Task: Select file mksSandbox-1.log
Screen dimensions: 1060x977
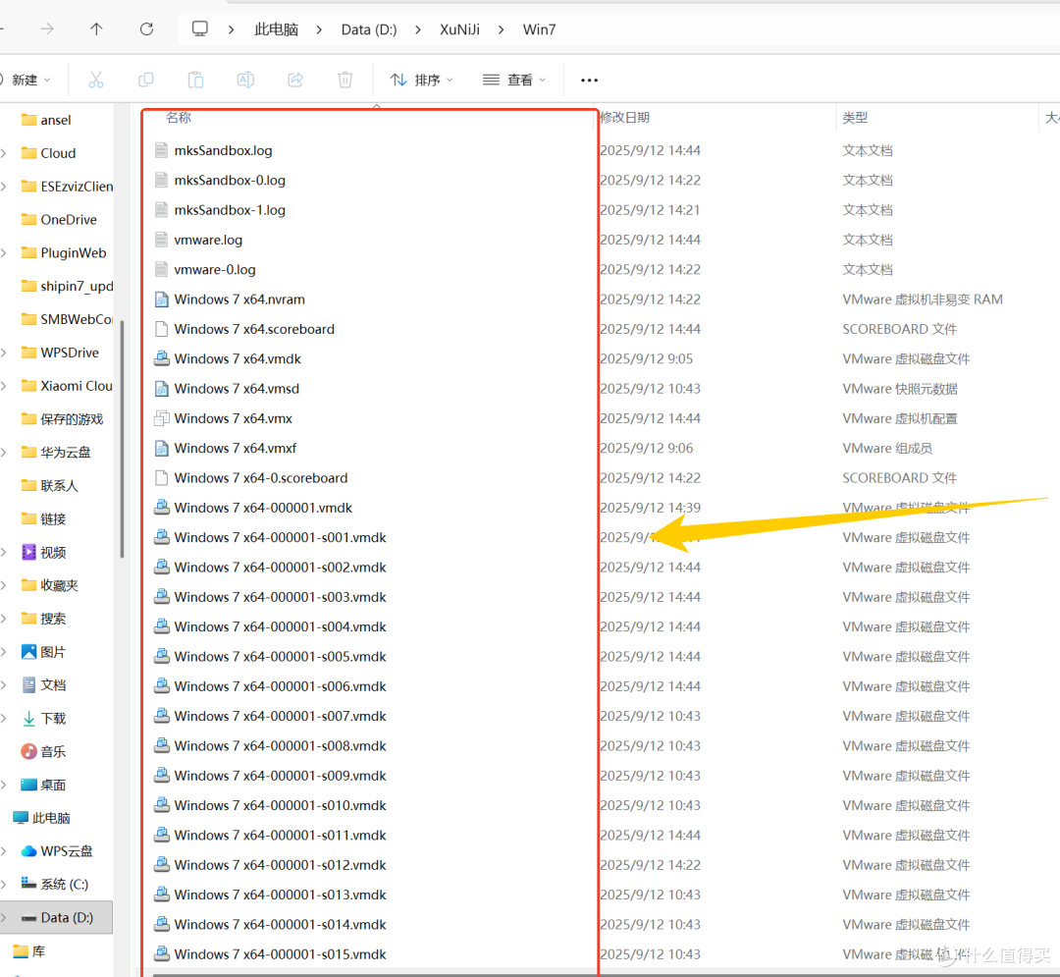Action: (x=230, y=209)
